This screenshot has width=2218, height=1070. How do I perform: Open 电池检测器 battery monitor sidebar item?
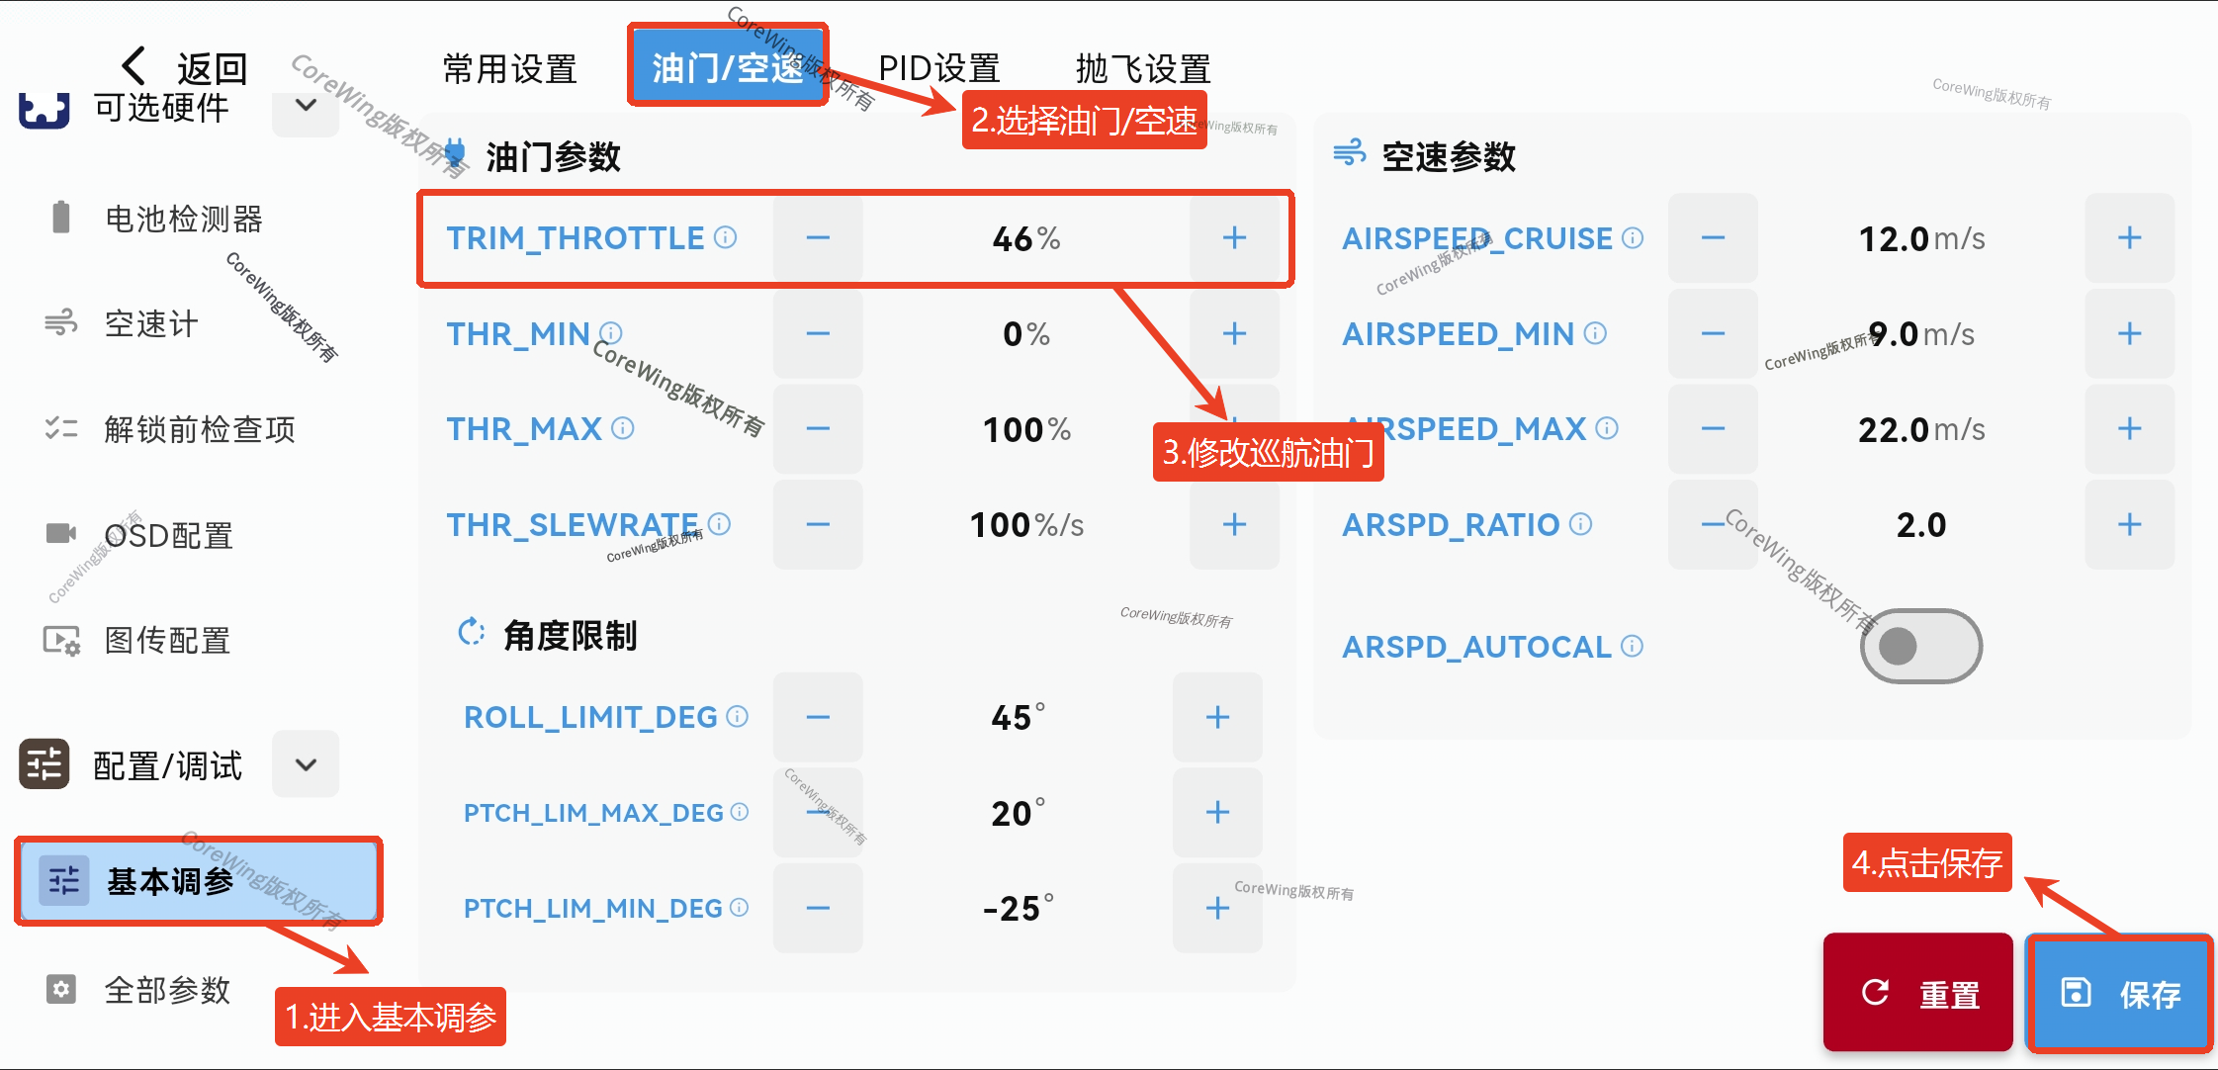pyautogui.click(x=183, y=219)
